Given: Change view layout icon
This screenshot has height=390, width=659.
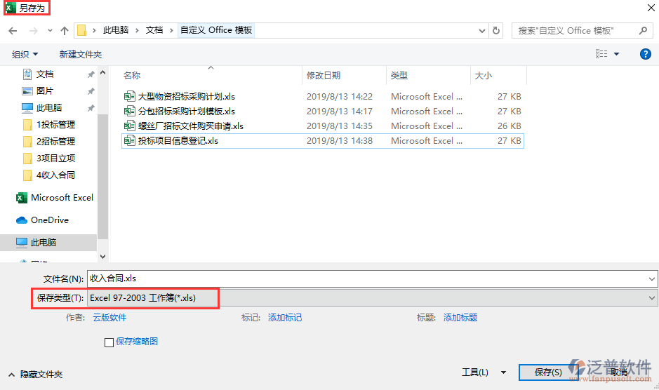Looking at the screenshot, I should (601, 54).
